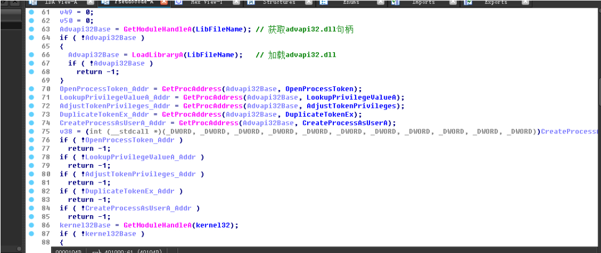The width and height of the screenshot is (601, 253).
Task: Switch to the Structures tab
Action: [279, 2]
